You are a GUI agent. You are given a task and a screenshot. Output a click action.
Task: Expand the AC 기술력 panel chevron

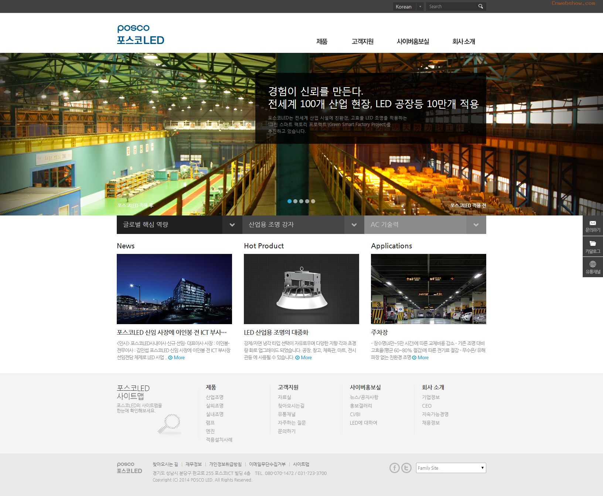(x=476, y=225)
